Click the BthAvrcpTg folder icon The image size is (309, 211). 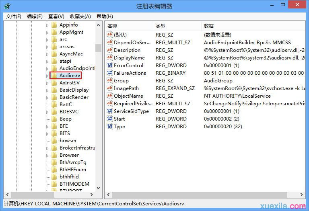(x=54, y=162)
